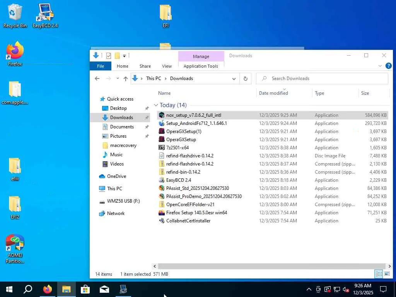
Task: Switch to the Share ribbon tab
Action: 145,66
